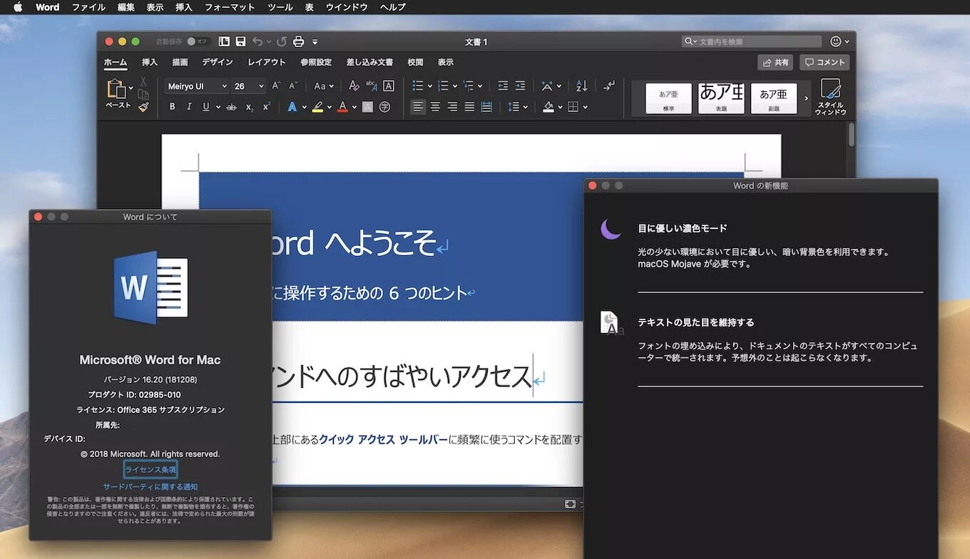The image size is (970, 559).
Task: Switch to the レイアウト ribbon tab
Action: [267, 63]
